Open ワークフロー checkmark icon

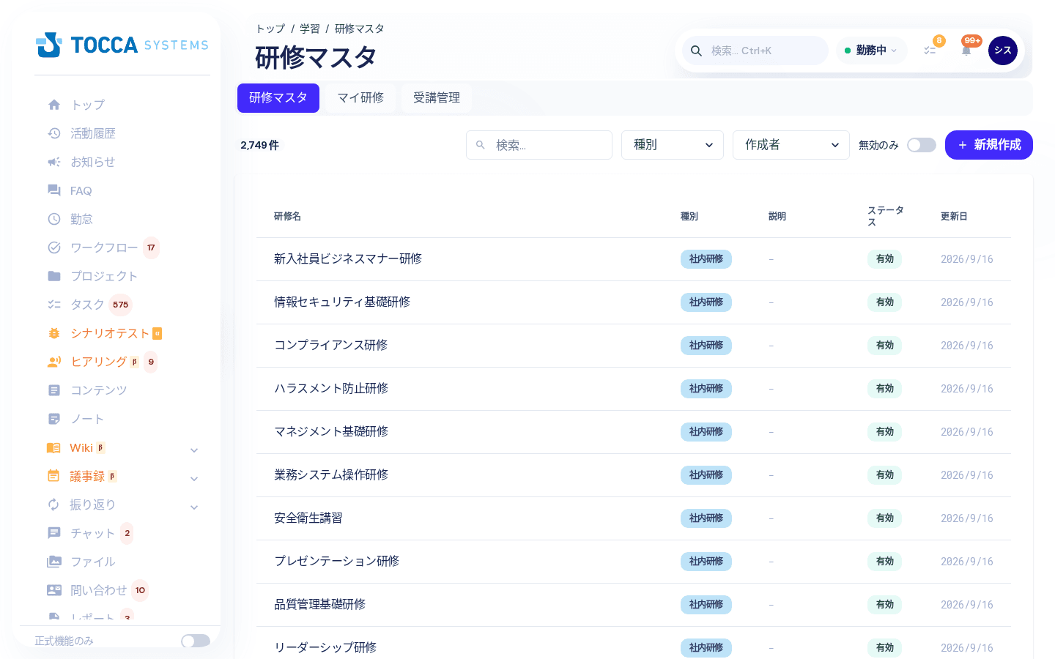tap(54, 247)
